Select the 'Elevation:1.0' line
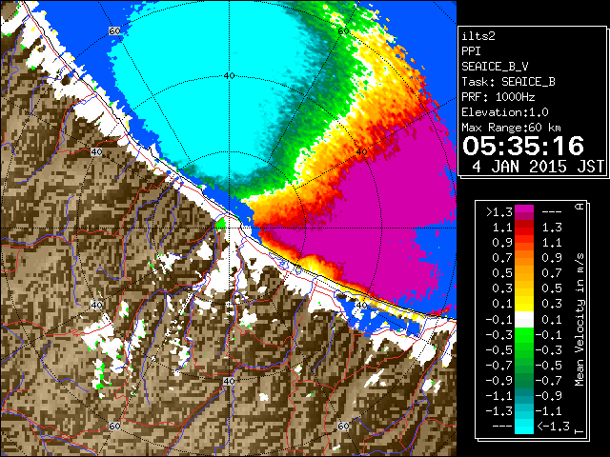 (505, 112)
